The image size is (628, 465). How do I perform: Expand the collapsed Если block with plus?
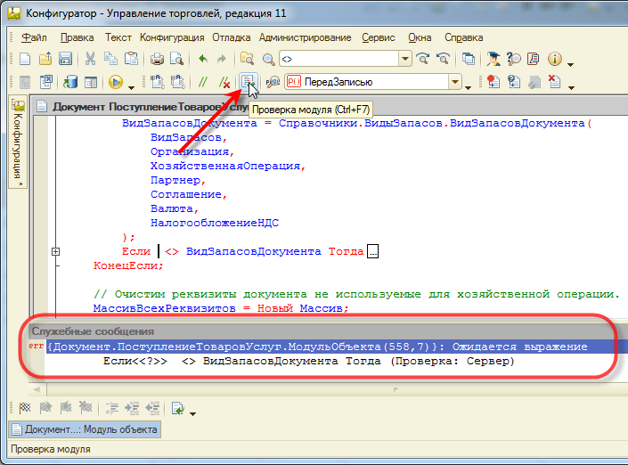55,251
